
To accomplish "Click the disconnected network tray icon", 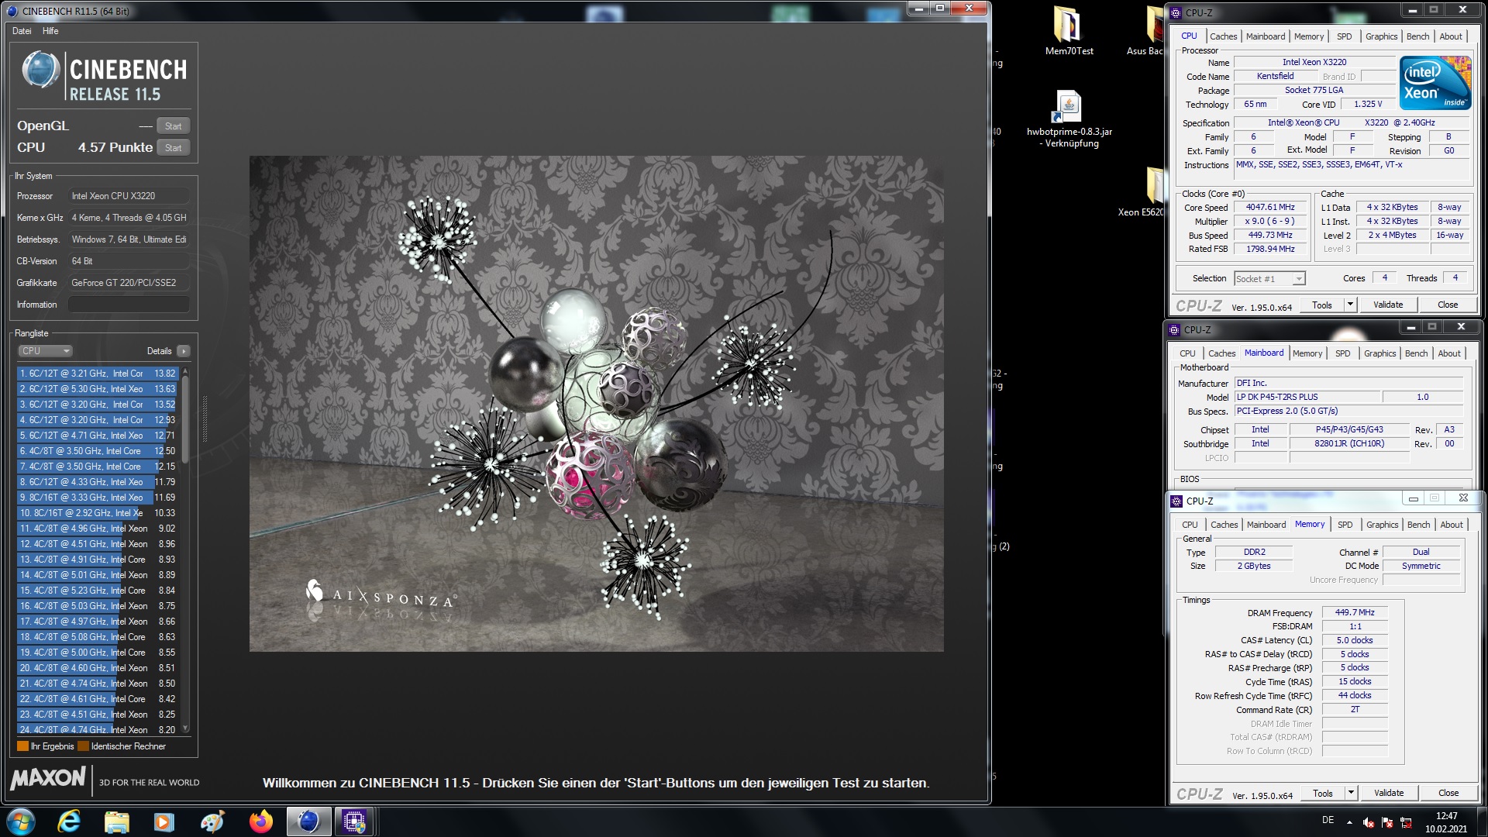I will [1406, 822].
